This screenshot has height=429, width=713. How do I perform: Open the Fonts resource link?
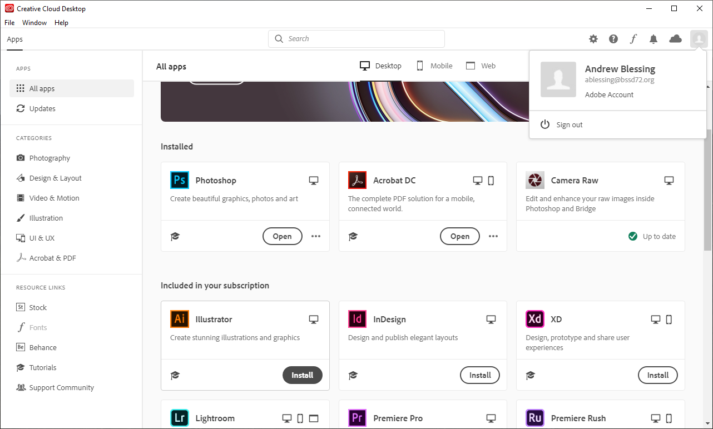[72, 327]
